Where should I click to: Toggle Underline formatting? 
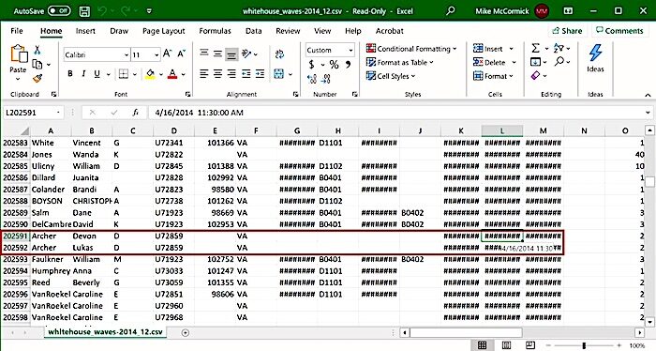coord(97,74)
